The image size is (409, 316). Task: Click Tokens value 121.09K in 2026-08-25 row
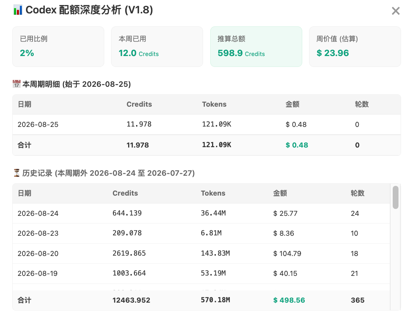point(216,124)
